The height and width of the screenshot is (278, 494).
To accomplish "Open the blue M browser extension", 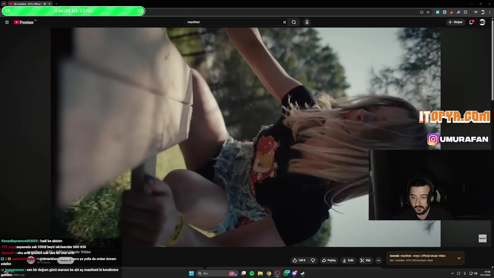I will (438, 12).
